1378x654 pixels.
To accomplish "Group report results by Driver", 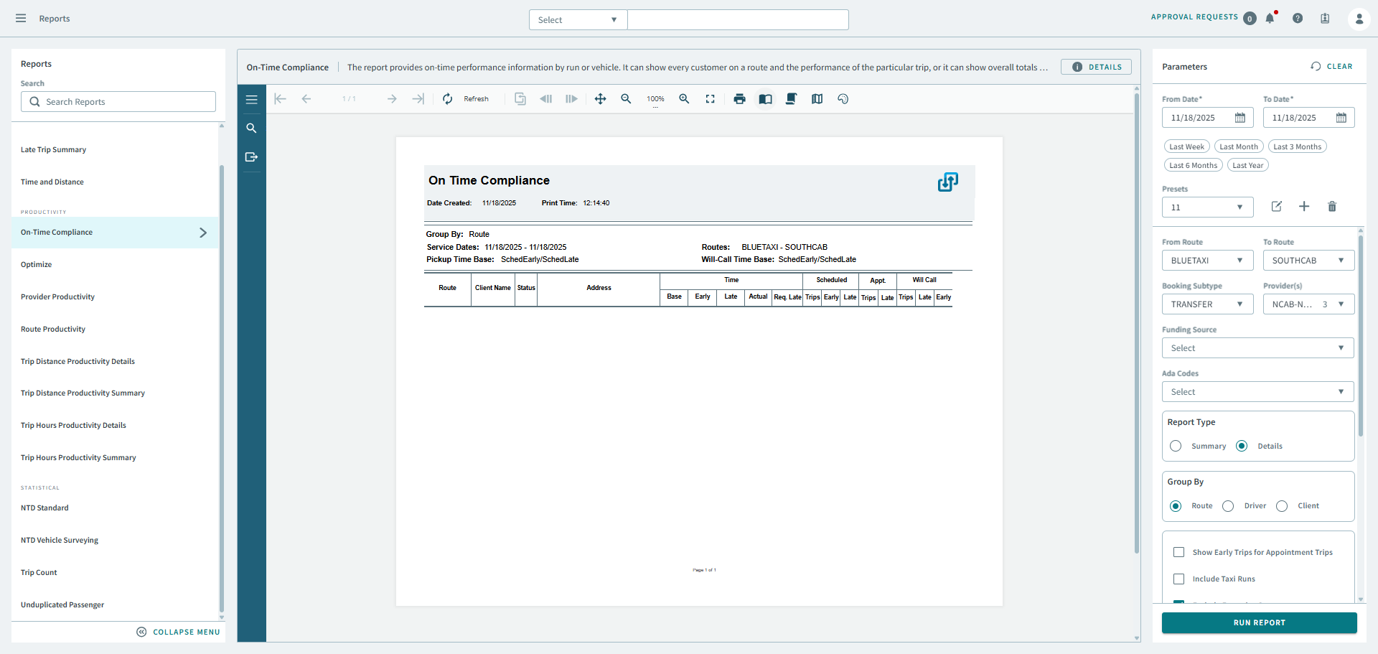I will pyautogui.click(x=1227, y=506).
